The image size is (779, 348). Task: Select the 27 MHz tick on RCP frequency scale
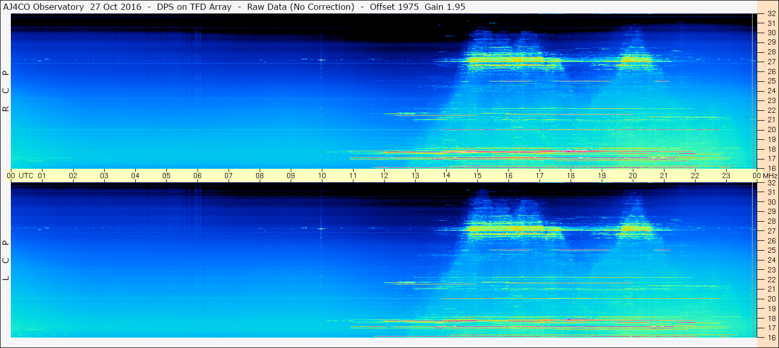[771, 62]
